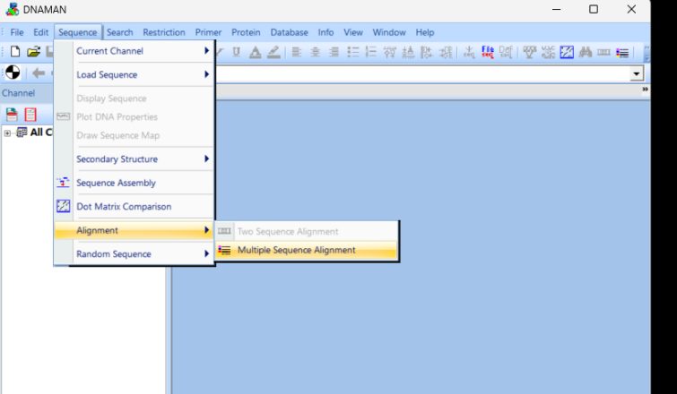Image resolution: width=677 pixels, height=394 pixels.
Task: Click the gray two-sequence alignment toolbar icon
Action: (x=603, y=52)
